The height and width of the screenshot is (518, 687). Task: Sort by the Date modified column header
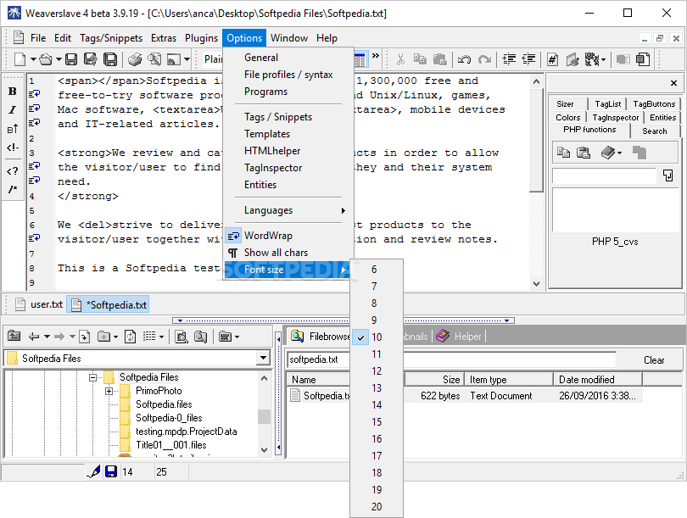point(598,380)
